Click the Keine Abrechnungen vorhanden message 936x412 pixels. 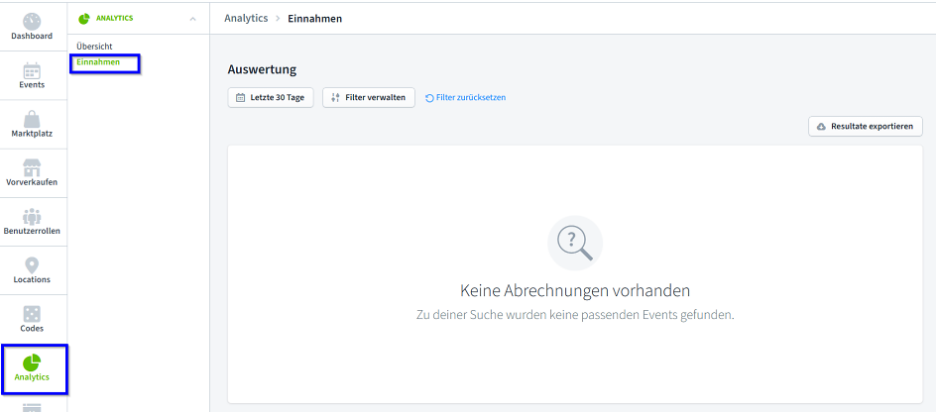575,290
